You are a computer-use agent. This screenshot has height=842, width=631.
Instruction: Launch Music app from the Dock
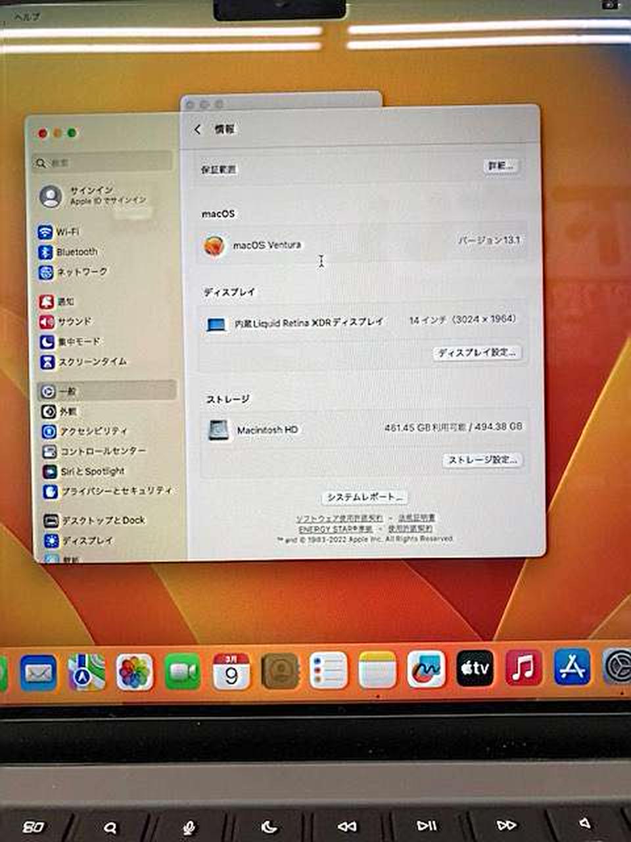(523, 669)
